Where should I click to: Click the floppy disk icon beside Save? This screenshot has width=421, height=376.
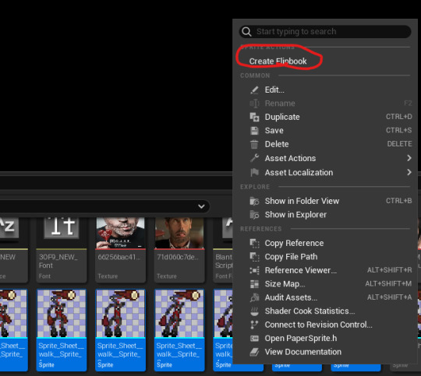[254, 131]
